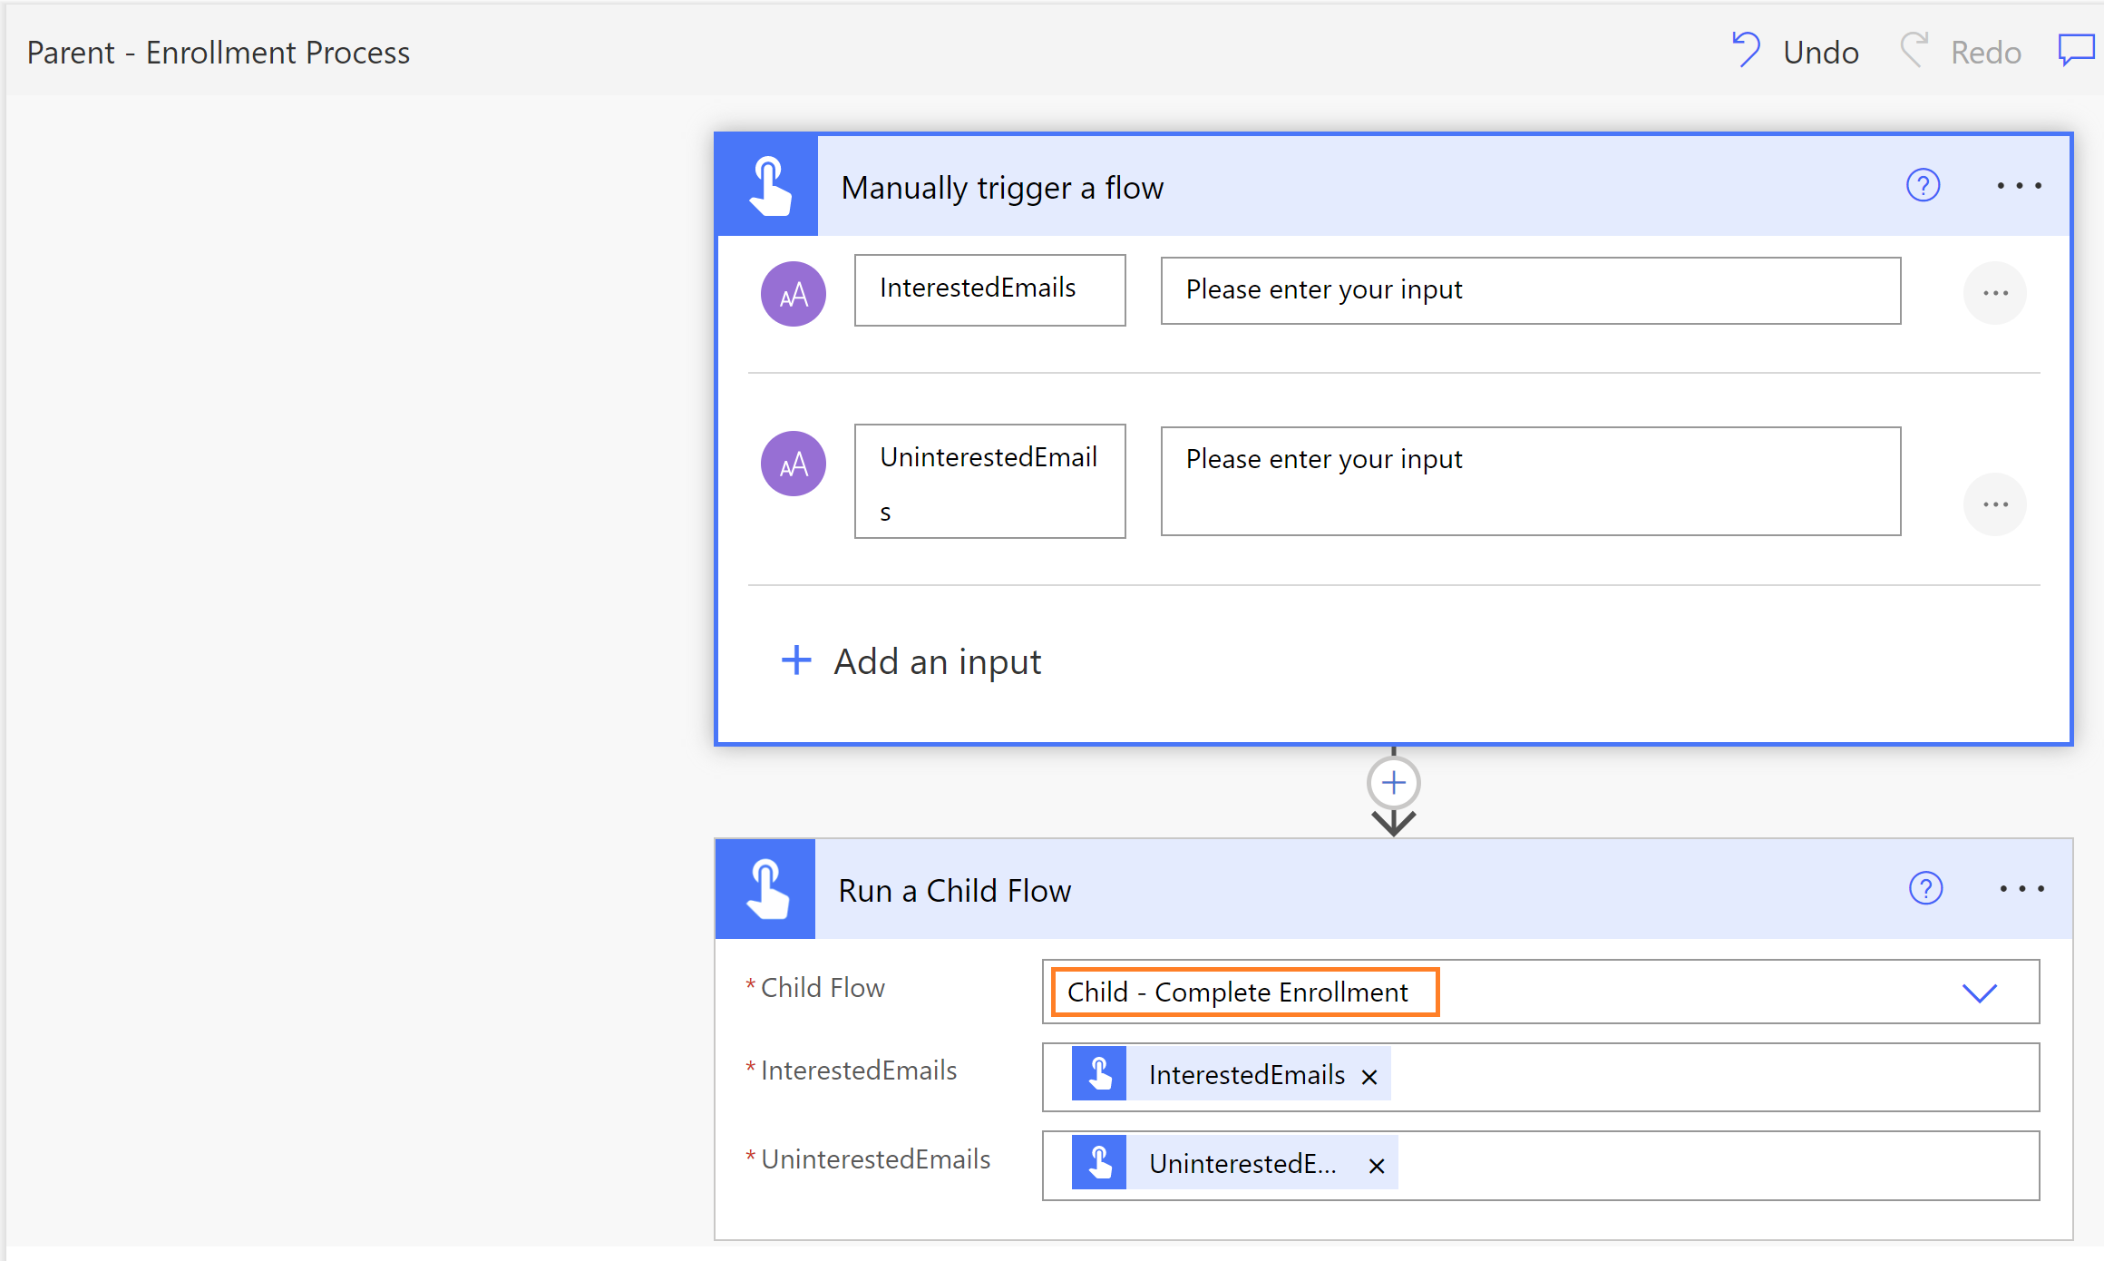This screenshot has width=2104, height=1261.
Task: Open the Manually trigger a flow ellipsis menu
Action: click(x=2019, y=186)
